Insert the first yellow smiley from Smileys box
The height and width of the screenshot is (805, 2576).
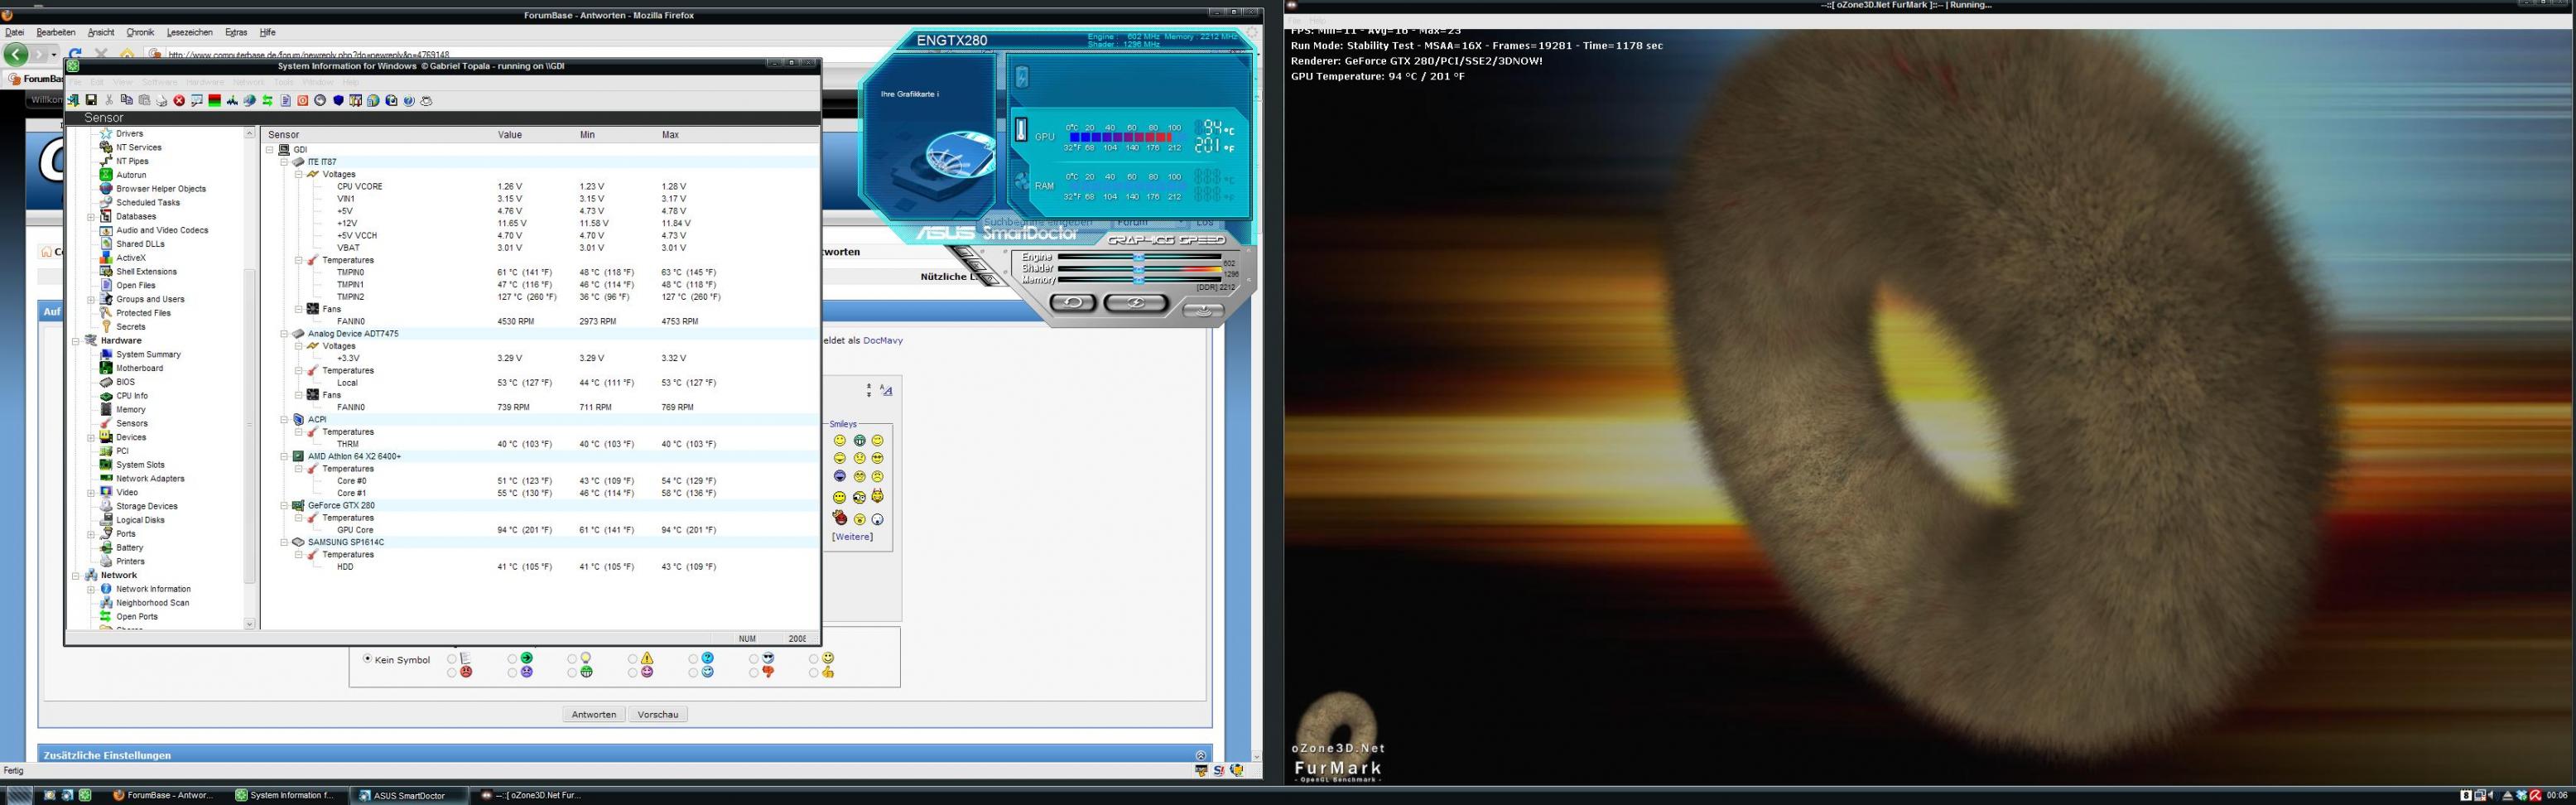pyautogui.click(x=840, y=441)
